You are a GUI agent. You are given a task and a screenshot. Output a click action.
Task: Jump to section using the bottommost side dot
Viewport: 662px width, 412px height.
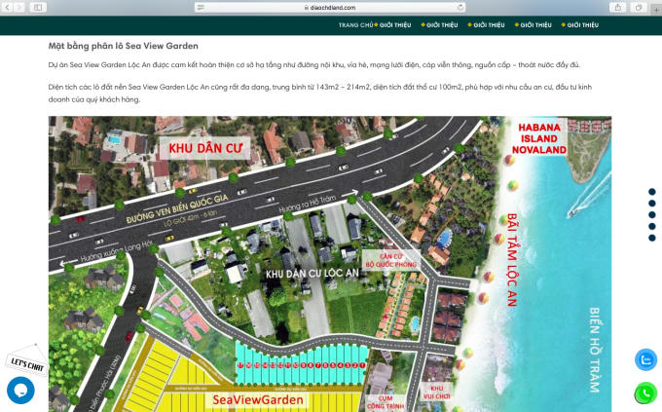click(x=652, y=238)
